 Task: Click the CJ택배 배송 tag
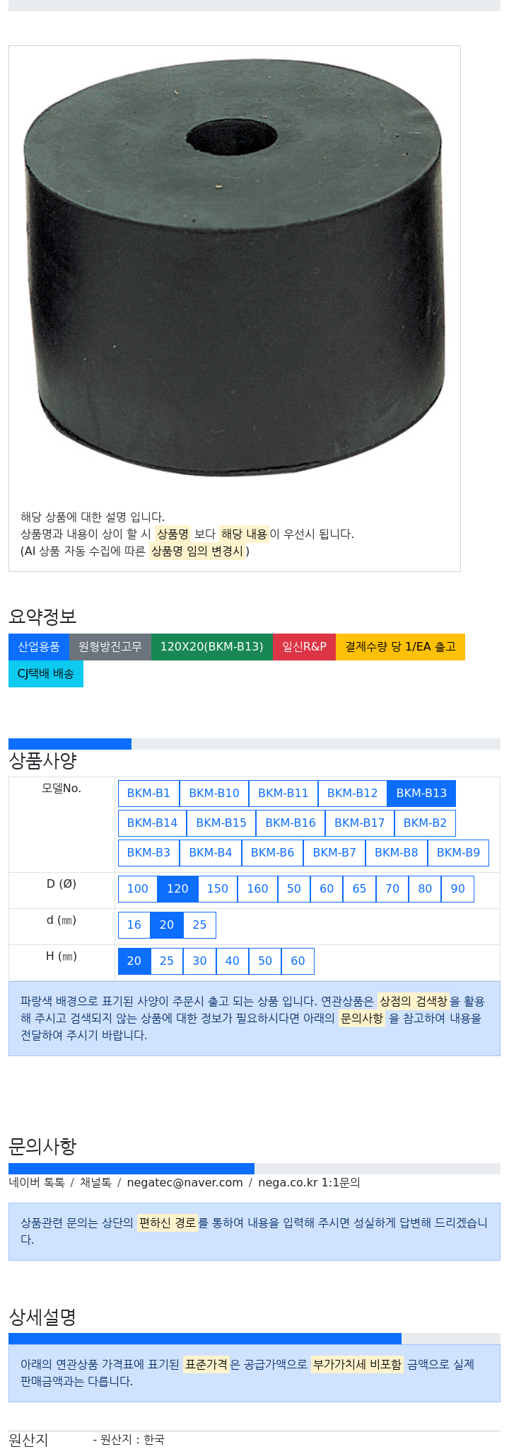click(46, 674)
